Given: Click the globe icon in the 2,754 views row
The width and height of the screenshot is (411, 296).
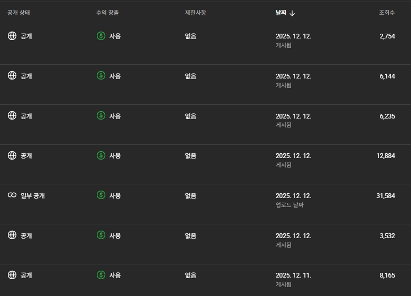Looking at the screenshot, I should pos(12,36).
